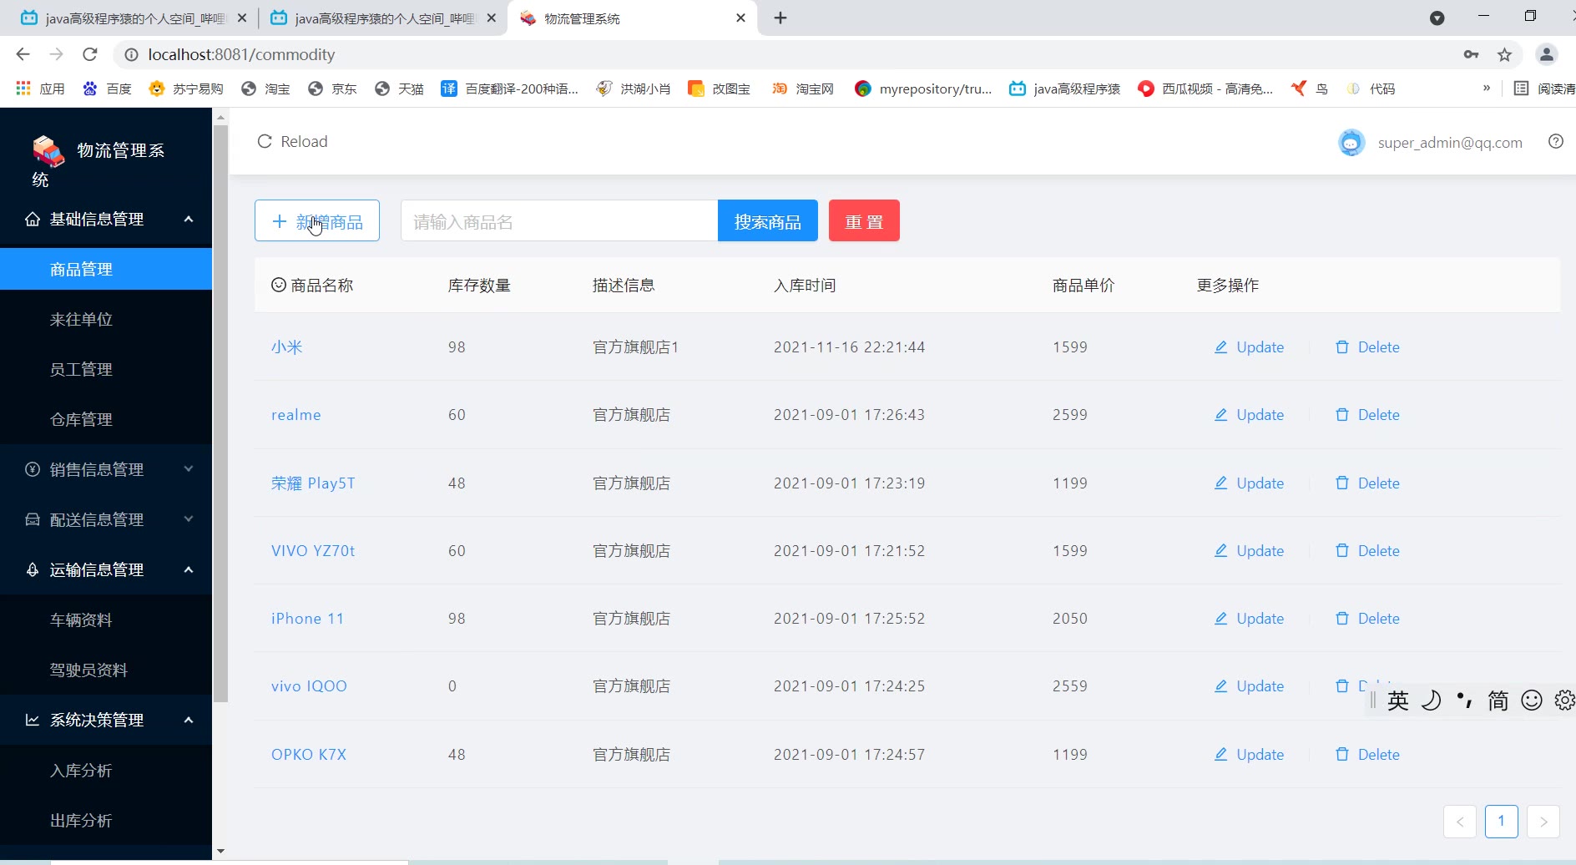Click the help question mark icon

coord(1555,142)
